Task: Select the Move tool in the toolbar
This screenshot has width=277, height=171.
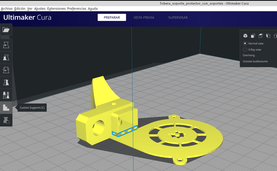Action: 6,45
